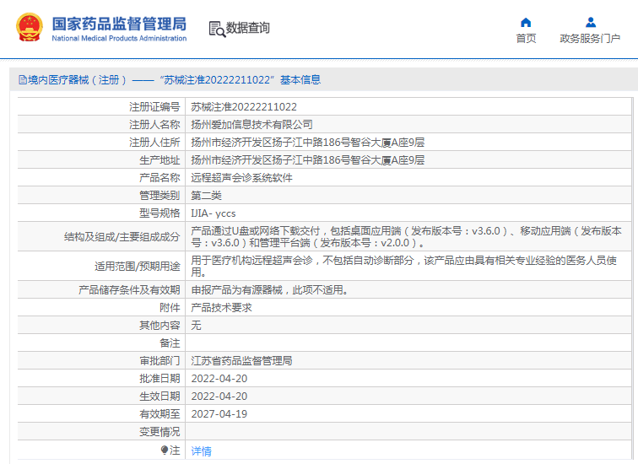The height and width of the screenshot is (464, 638).
Task: Click the 变更情况 row label
Action: (159, 432)
